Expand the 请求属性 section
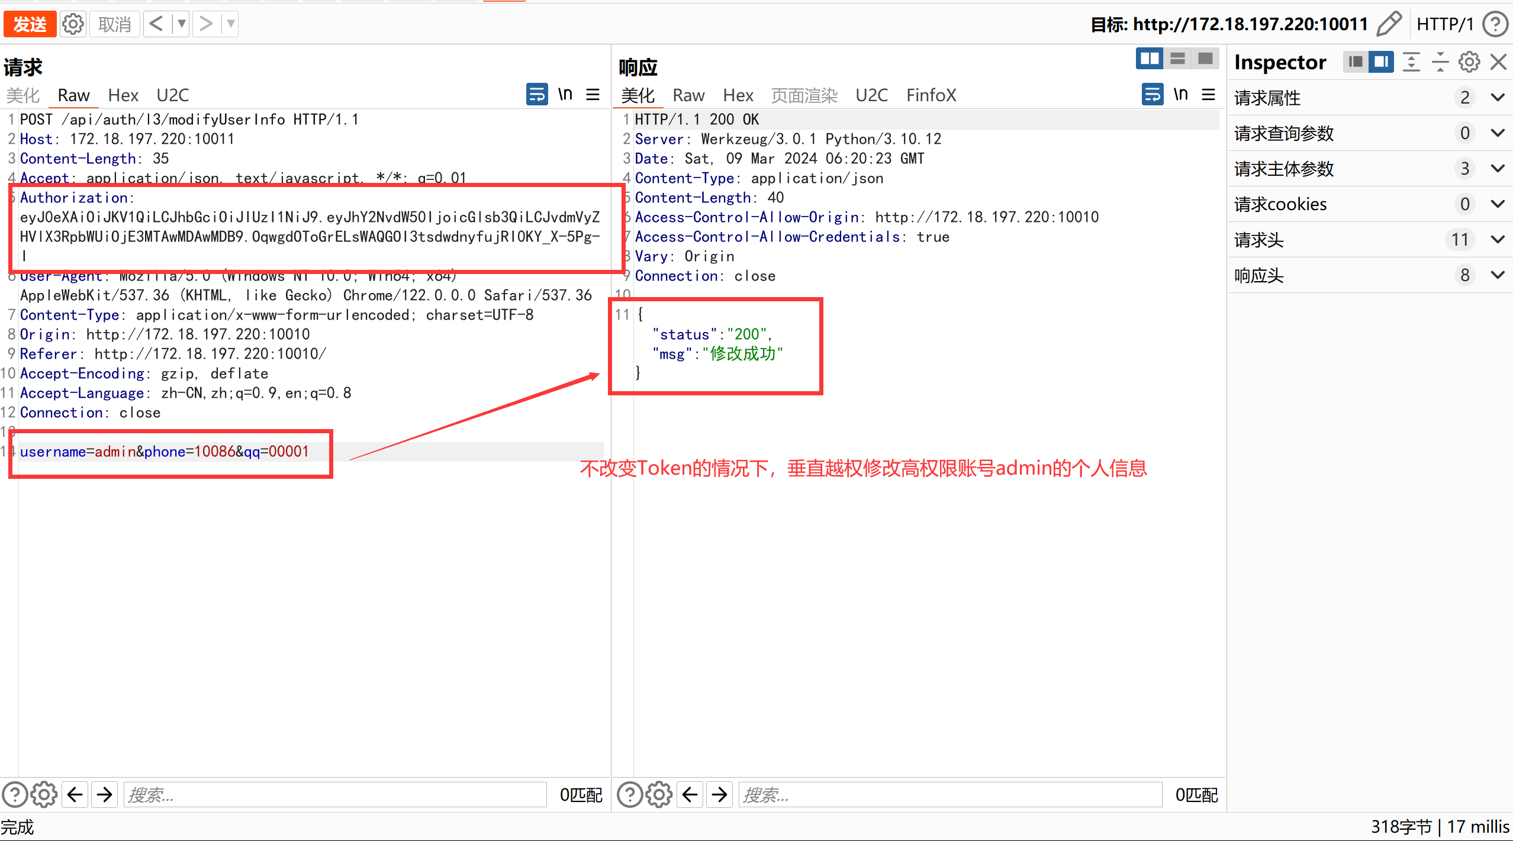This screenshot has height=841, width=1513. [1497, 98]
